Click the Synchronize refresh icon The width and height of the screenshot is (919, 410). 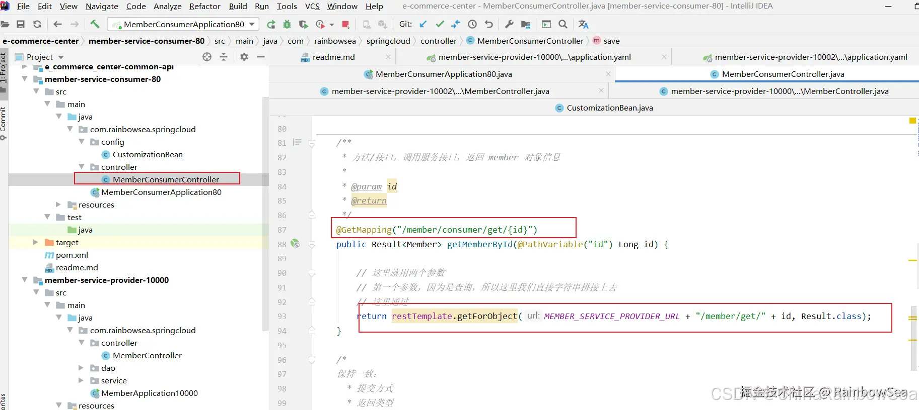click(x=37, y=24)
